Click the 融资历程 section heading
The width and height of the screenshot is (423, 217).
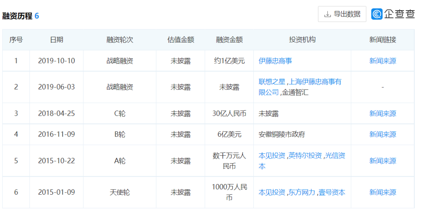tap(17, 16)
